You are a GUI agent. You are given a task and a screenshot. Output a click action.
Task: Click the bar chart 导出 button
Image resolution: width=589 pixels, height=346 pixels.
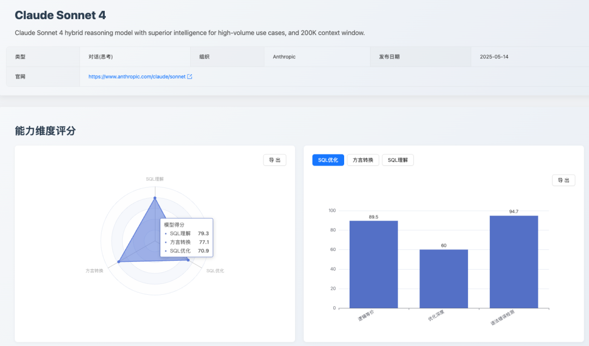[563, 180]
